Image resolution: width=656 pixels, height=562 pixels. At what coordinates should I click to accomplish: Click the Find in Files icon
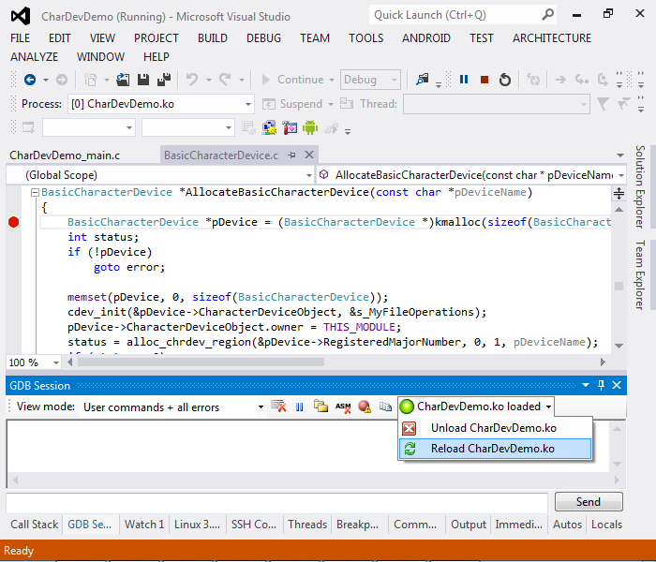tap(423, 79)
